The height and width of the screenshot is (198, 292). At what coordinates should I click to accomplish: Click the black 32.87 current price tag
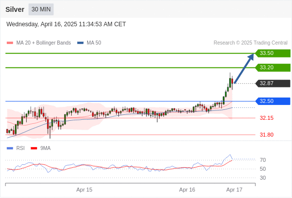pos(273,84)
